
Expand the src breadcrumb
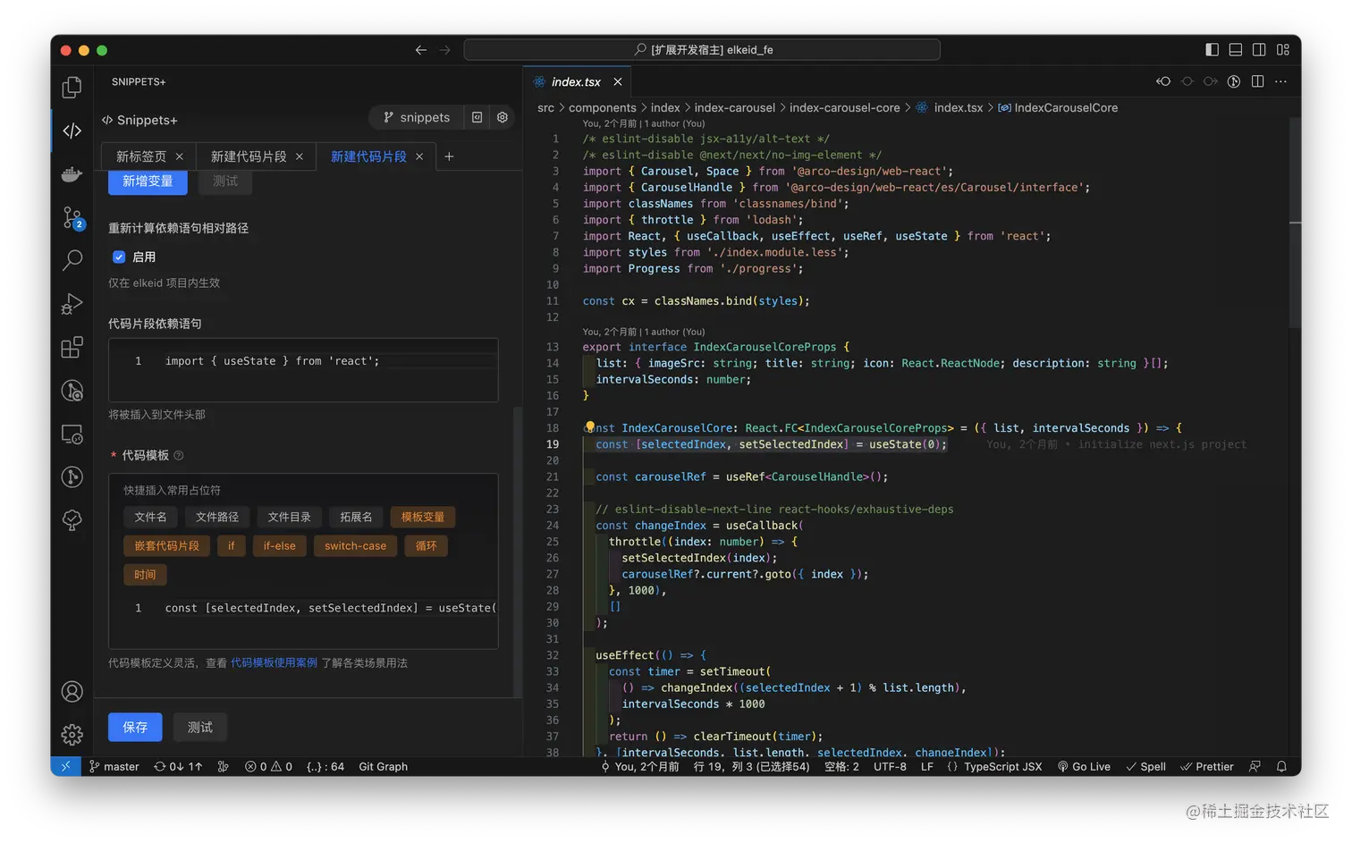point(545,108)
